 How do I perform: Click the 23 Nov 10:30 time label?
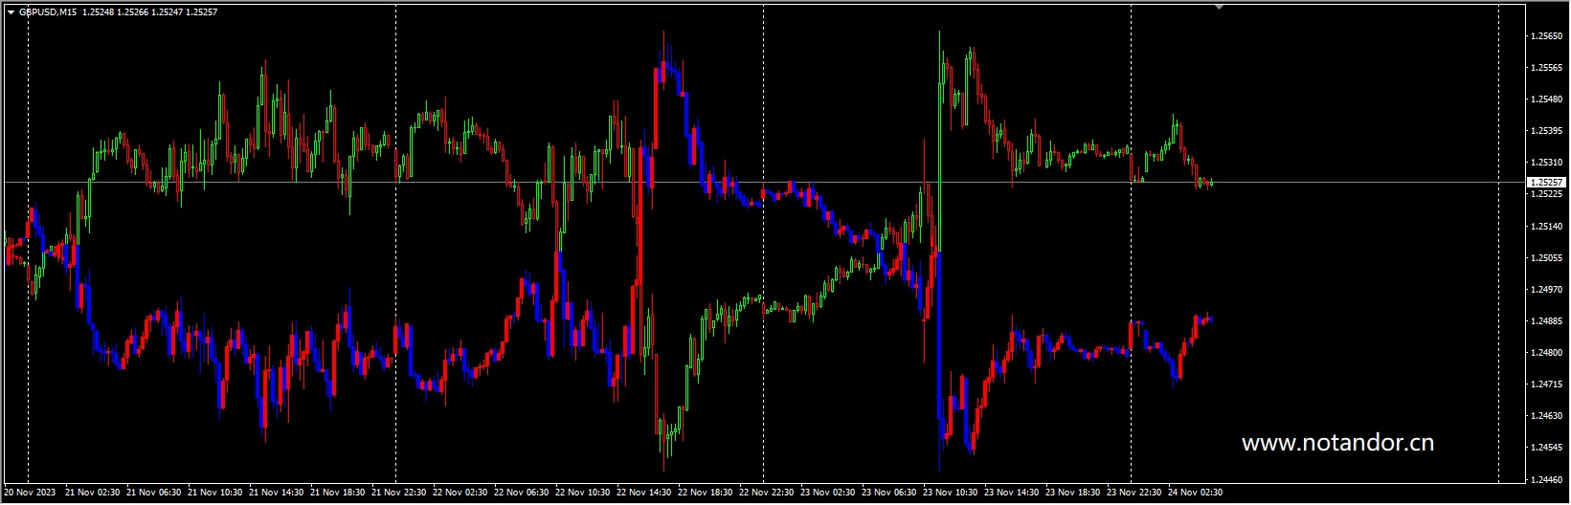click(x=952, y=493)
